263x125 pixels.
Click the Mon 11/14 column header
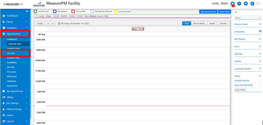tap(138, 29)
